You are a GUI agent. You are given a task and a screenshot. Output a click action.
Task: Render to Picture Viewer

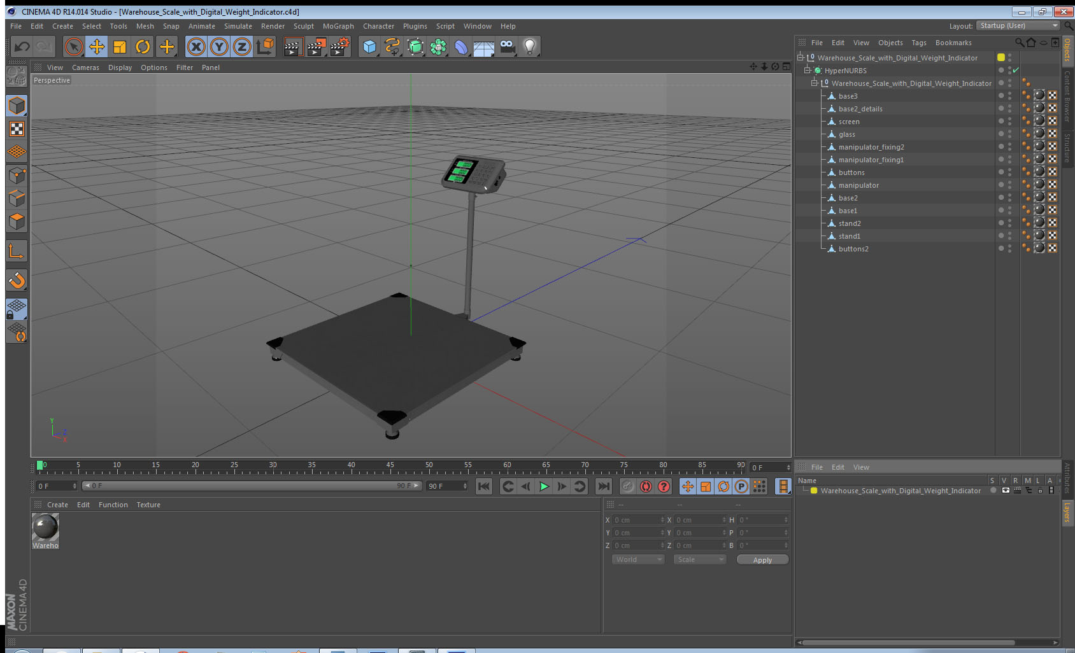coord(317,46)
